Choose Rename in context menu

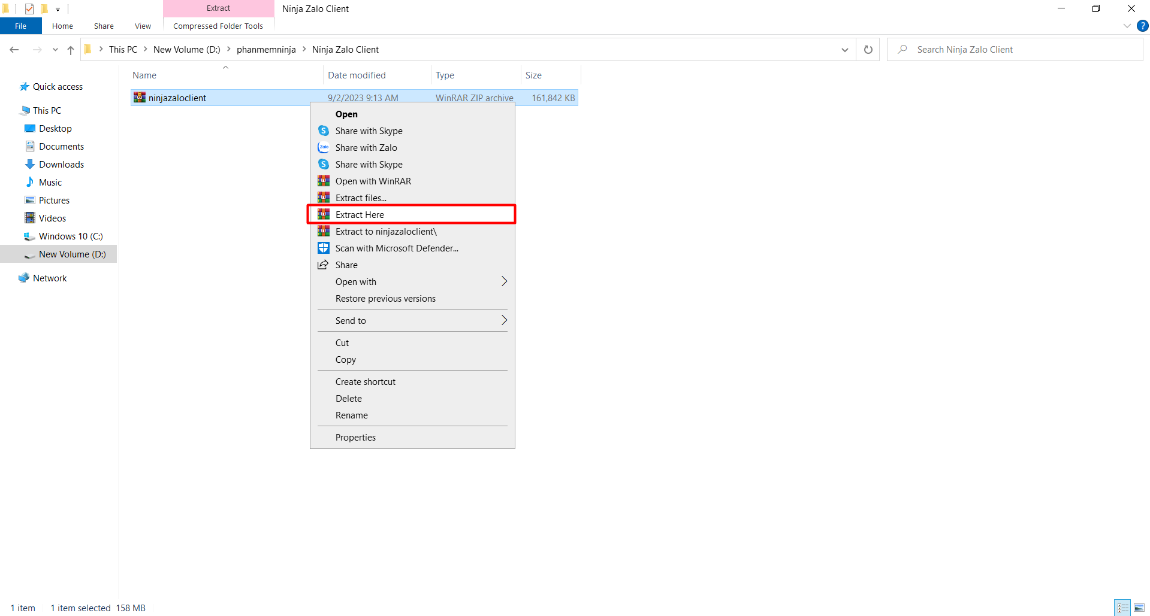click(412, 415)
